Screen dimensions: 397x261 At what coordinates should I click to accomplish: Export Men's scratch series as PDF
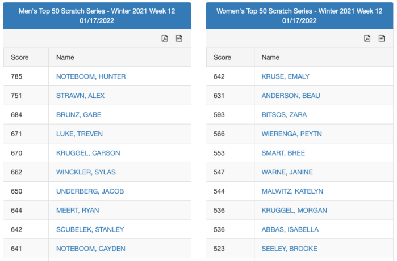point(165,38)
